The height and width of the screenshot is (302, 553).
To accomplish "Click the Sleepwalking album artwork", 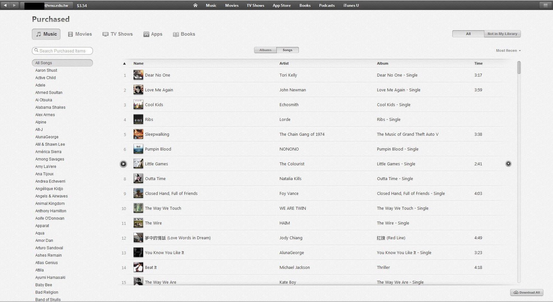I will click(138, 134).
